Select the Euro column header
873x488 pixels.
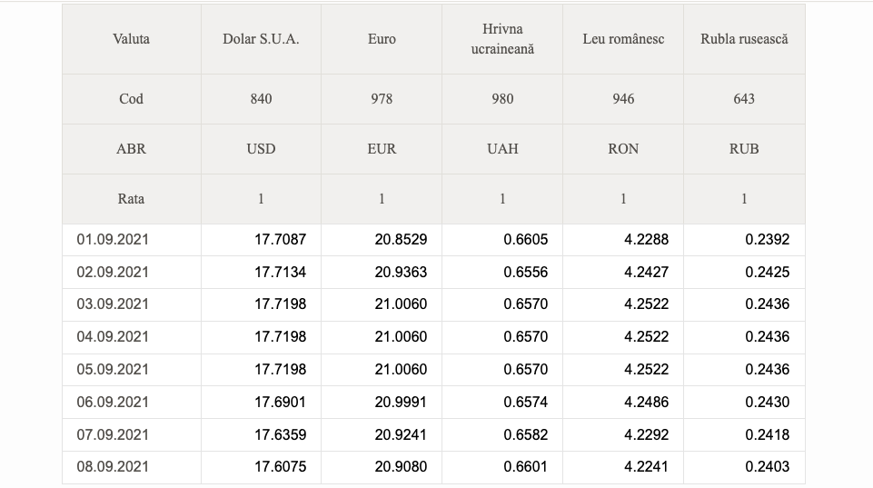[x=382, y=39]
